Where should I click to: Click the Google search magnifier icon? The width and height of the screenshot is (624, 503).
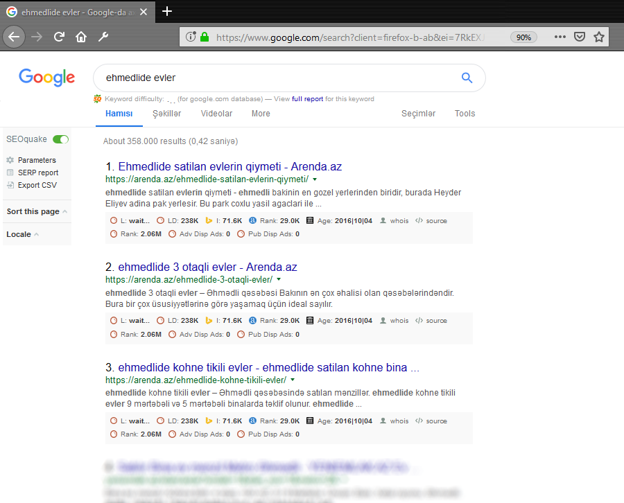click(467, 78)
